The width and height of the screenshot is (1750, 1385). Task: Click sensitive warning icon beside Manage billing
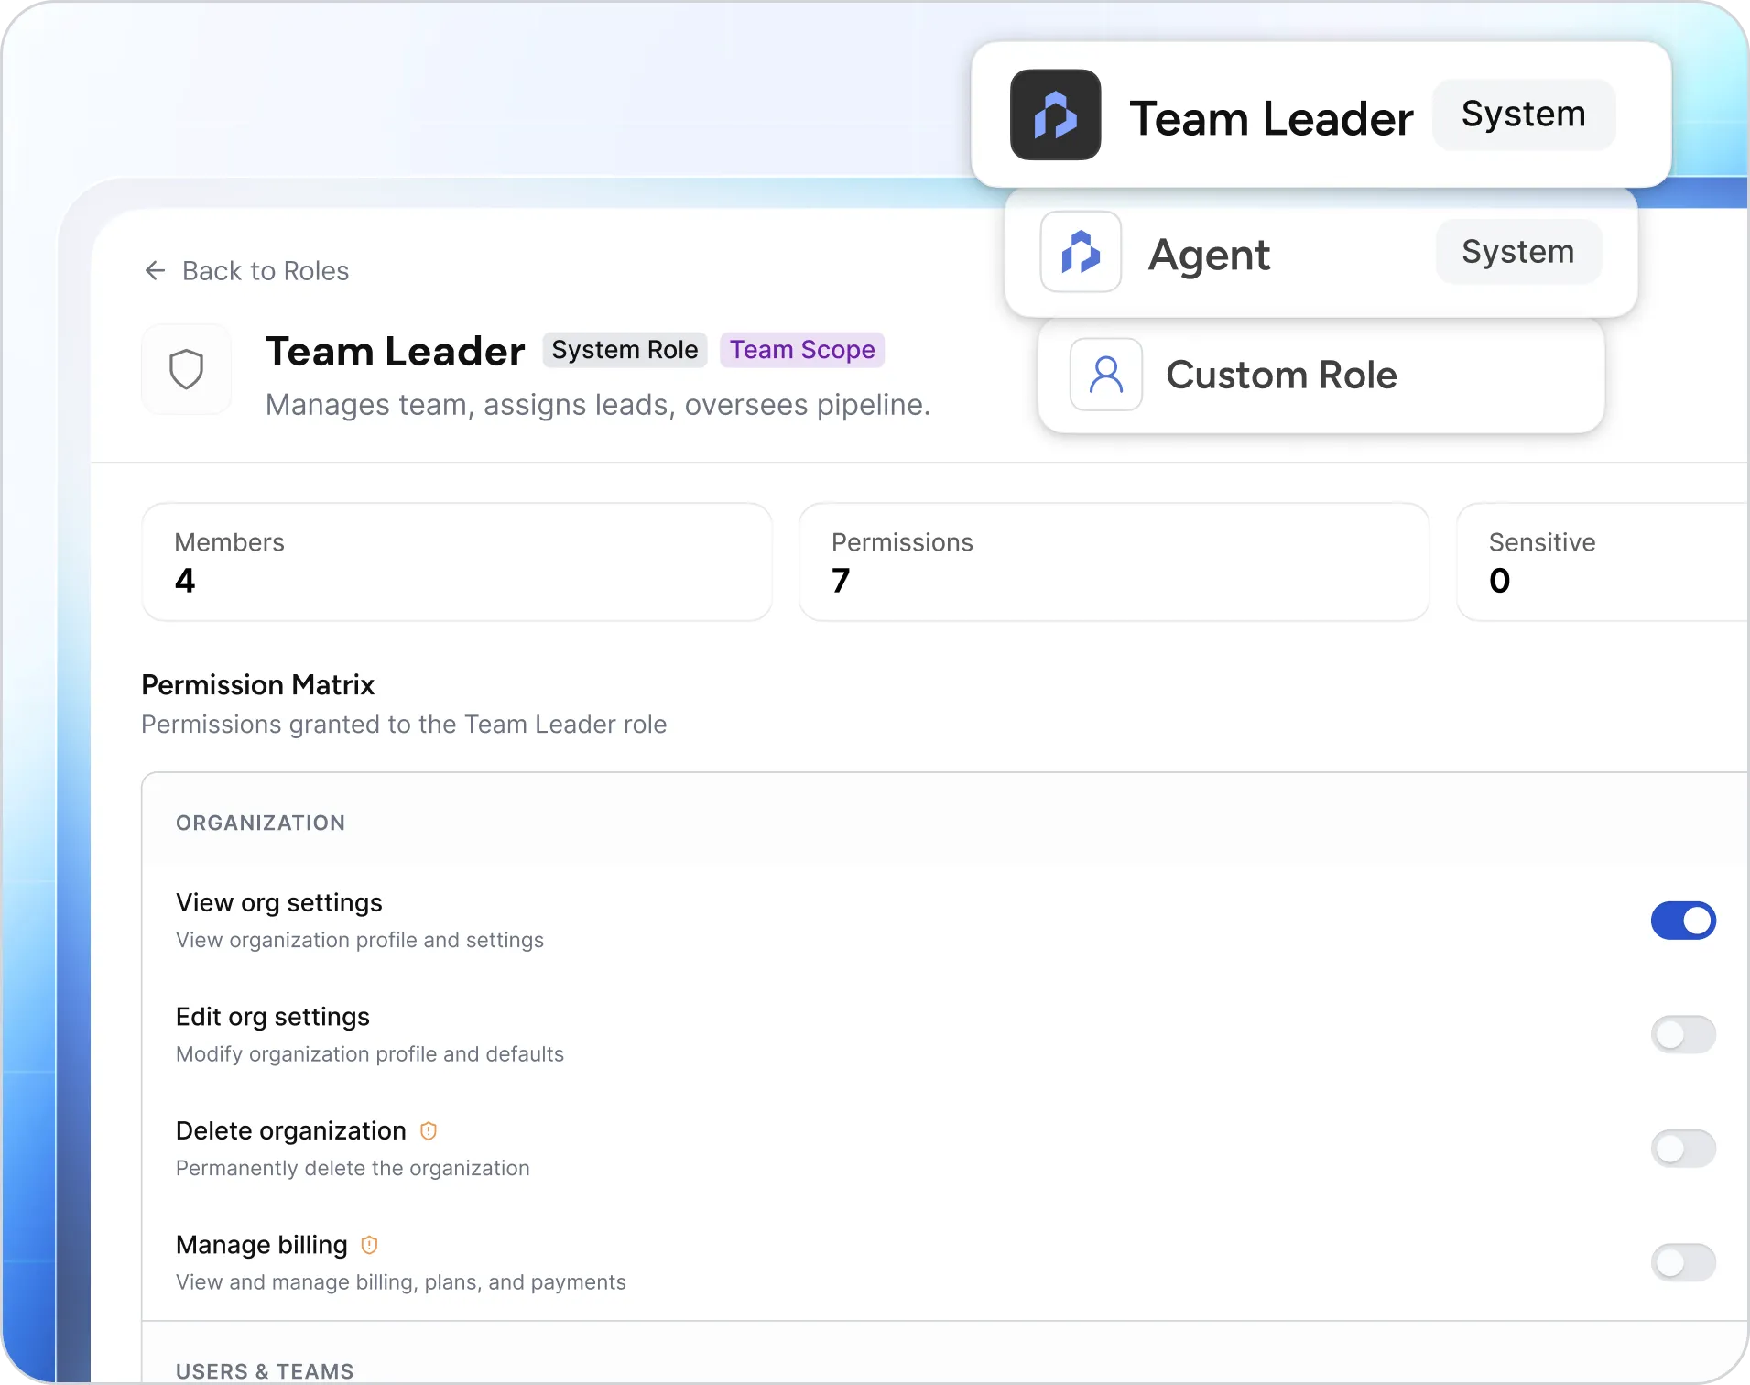[370, 1245]
